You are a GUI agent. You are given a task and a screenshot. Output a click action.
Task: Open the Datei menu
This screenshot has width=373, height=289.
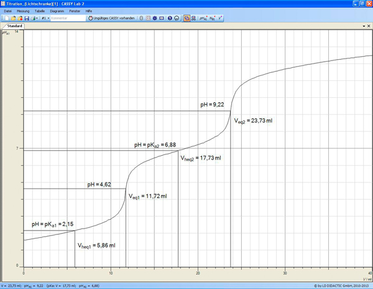pyautogui.click(x=7, y=11)
